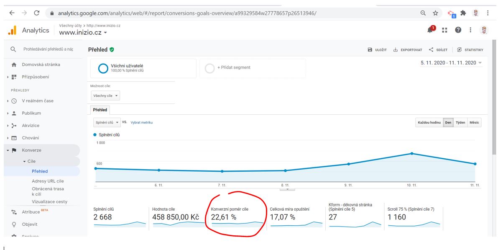Screen dimensions: 498x250
Task: Switch chart granularity to Měsíc
Action: pos(474,122)
